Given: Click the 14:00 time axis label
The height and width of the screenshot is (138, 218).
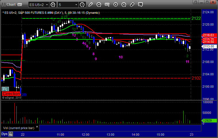Looking at the screenshot, I should point(135,135).
